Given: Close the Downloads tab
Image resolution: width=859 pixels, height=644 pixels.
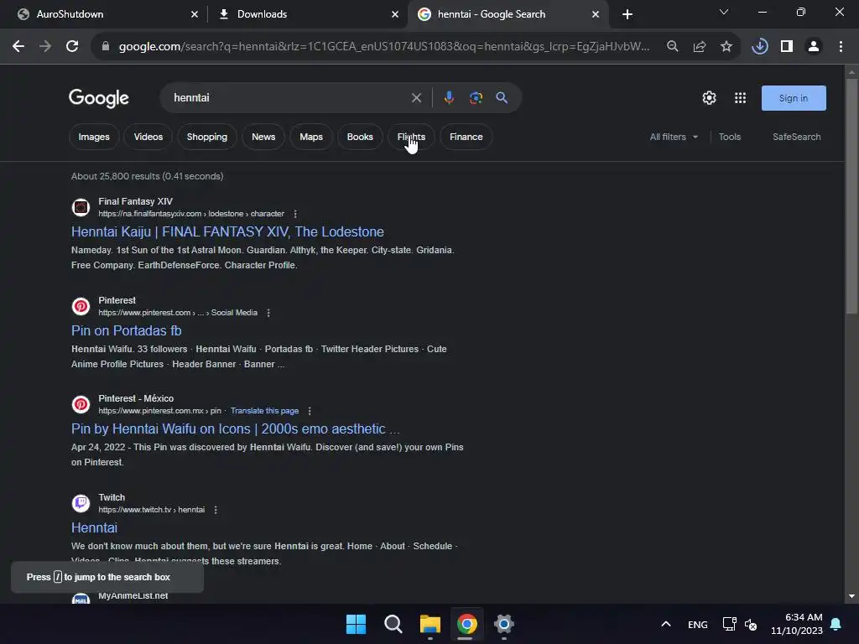Looking at the screenshot, I should 395,15.
